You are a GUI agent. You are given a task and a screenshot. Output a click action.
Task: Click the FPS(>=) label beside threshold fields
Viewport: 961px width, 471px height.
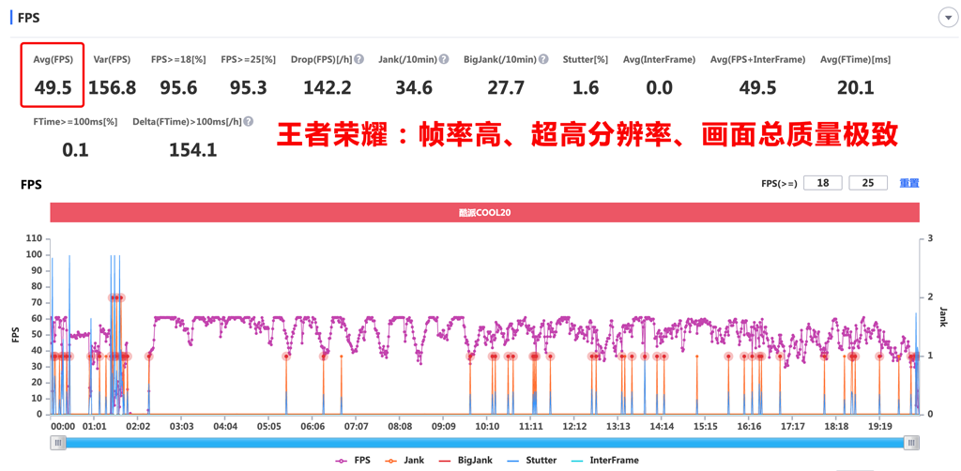(x=779, y=183)
